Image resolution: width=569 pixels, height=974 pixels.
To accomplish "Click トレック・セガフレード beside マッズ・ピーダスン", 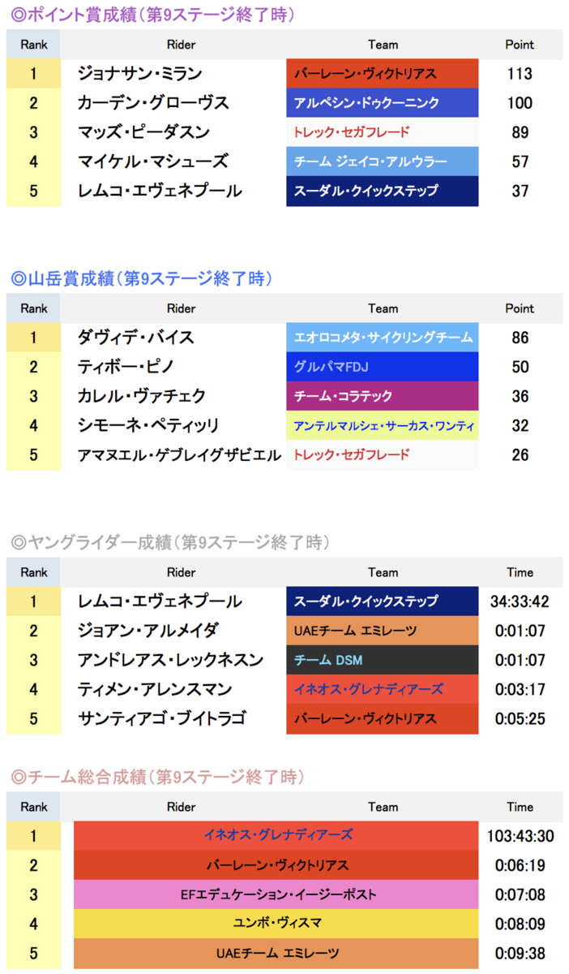I will pos(383,132).
